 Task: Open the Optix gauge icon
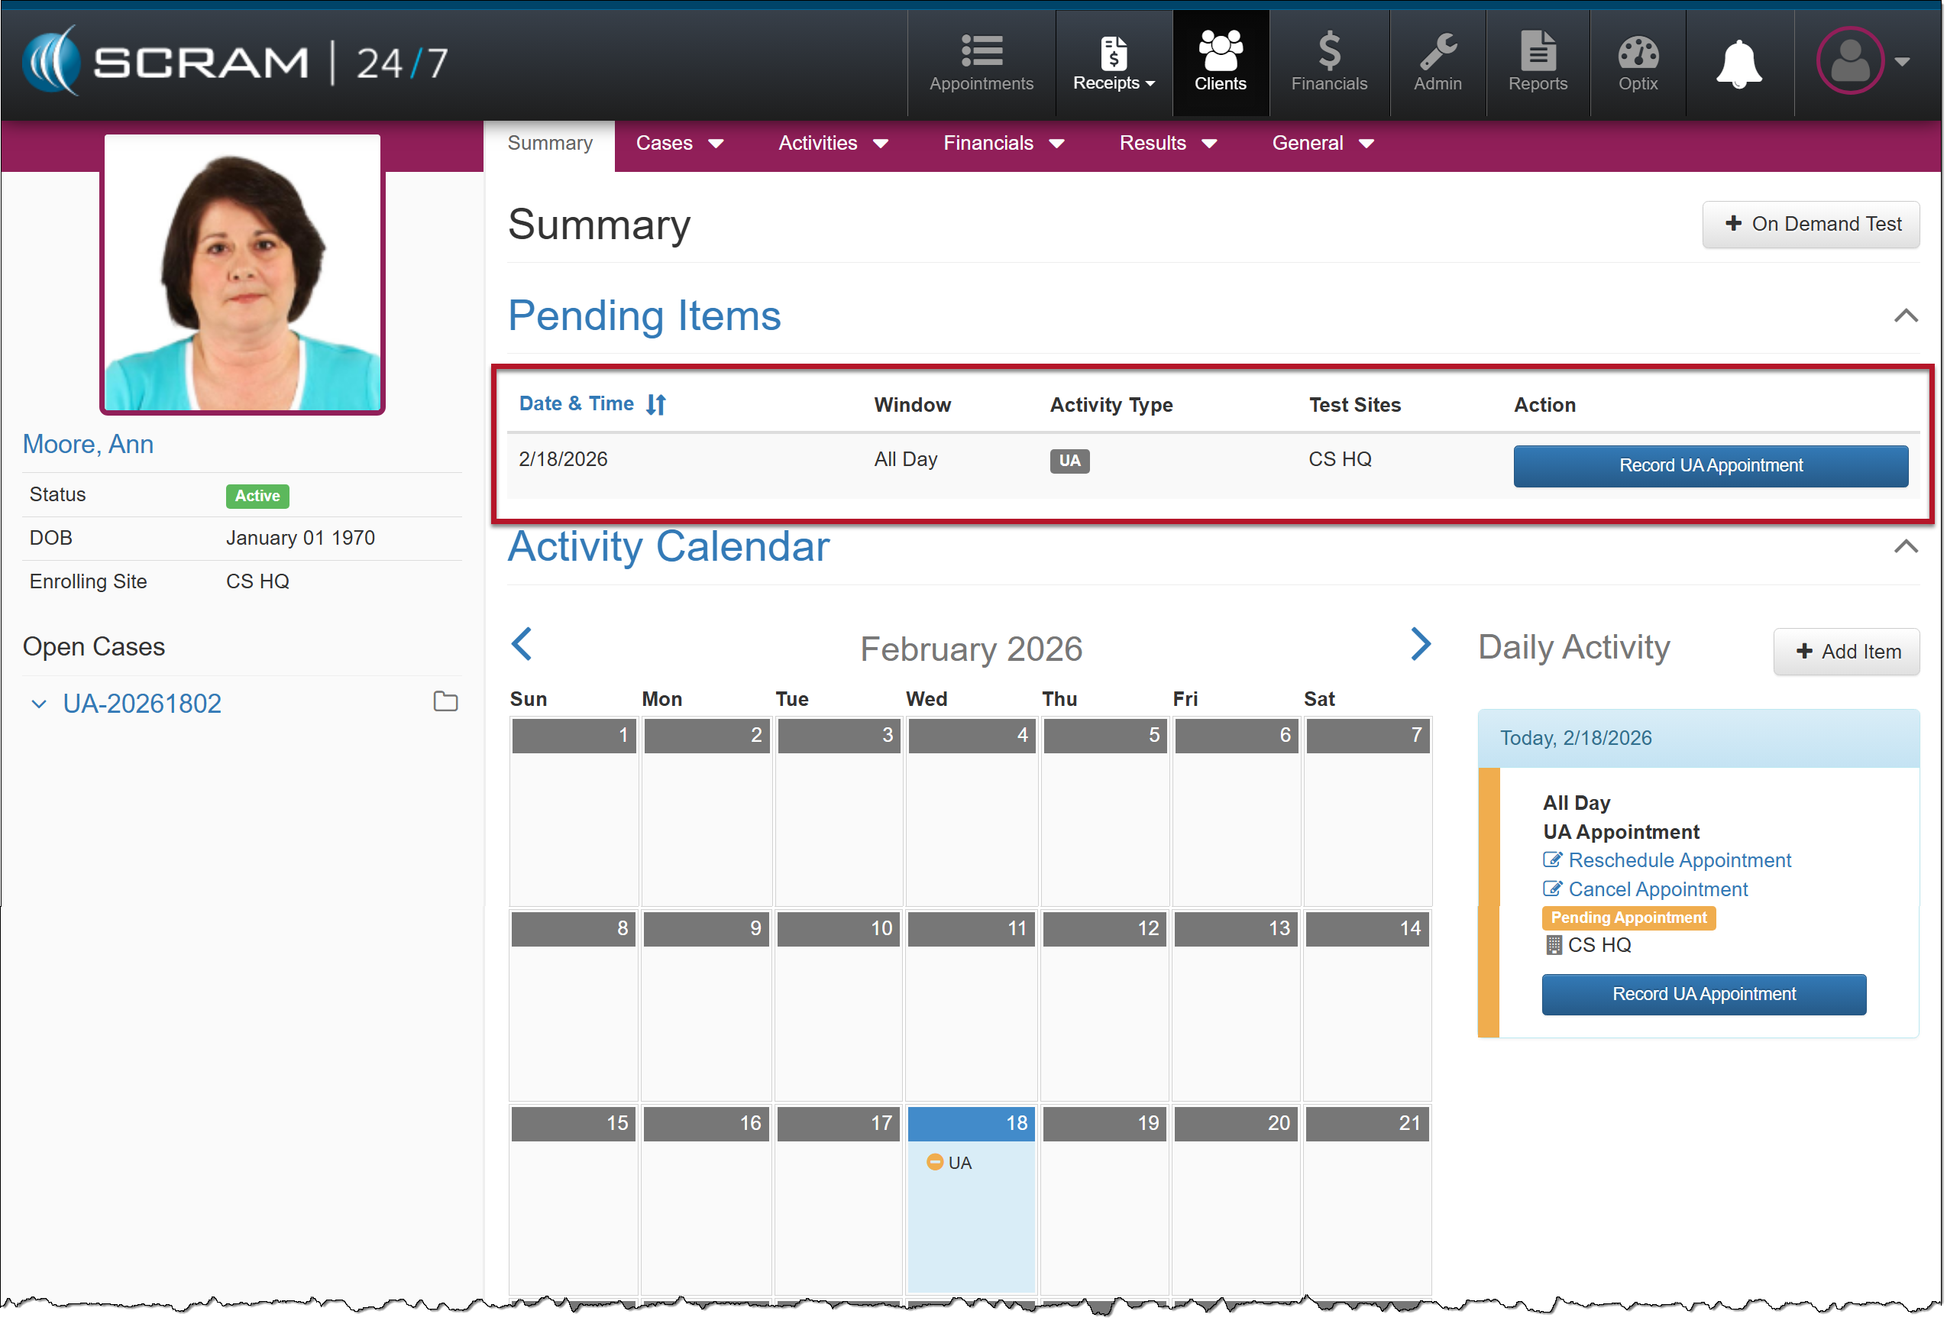[x=1638, y=52]
